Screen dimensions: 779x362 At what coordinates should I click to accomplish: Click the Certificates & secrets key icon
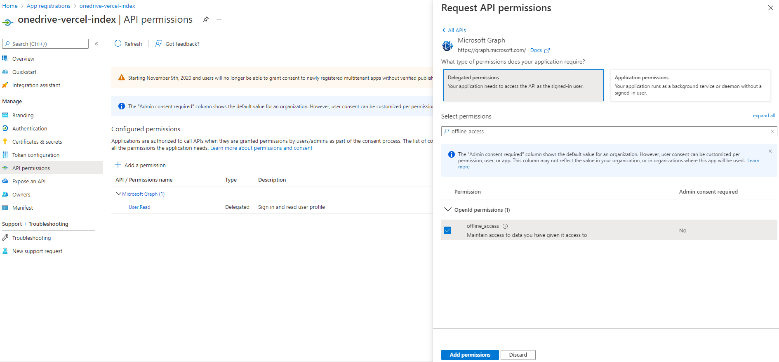click(x=5, y=142)
